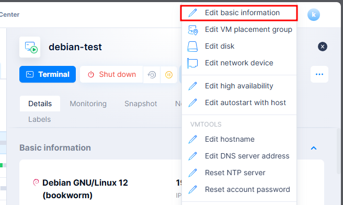Click the Shut down button
Image resolution: width=343 pixels, height=205 pixels.
[x=111, y=74]
